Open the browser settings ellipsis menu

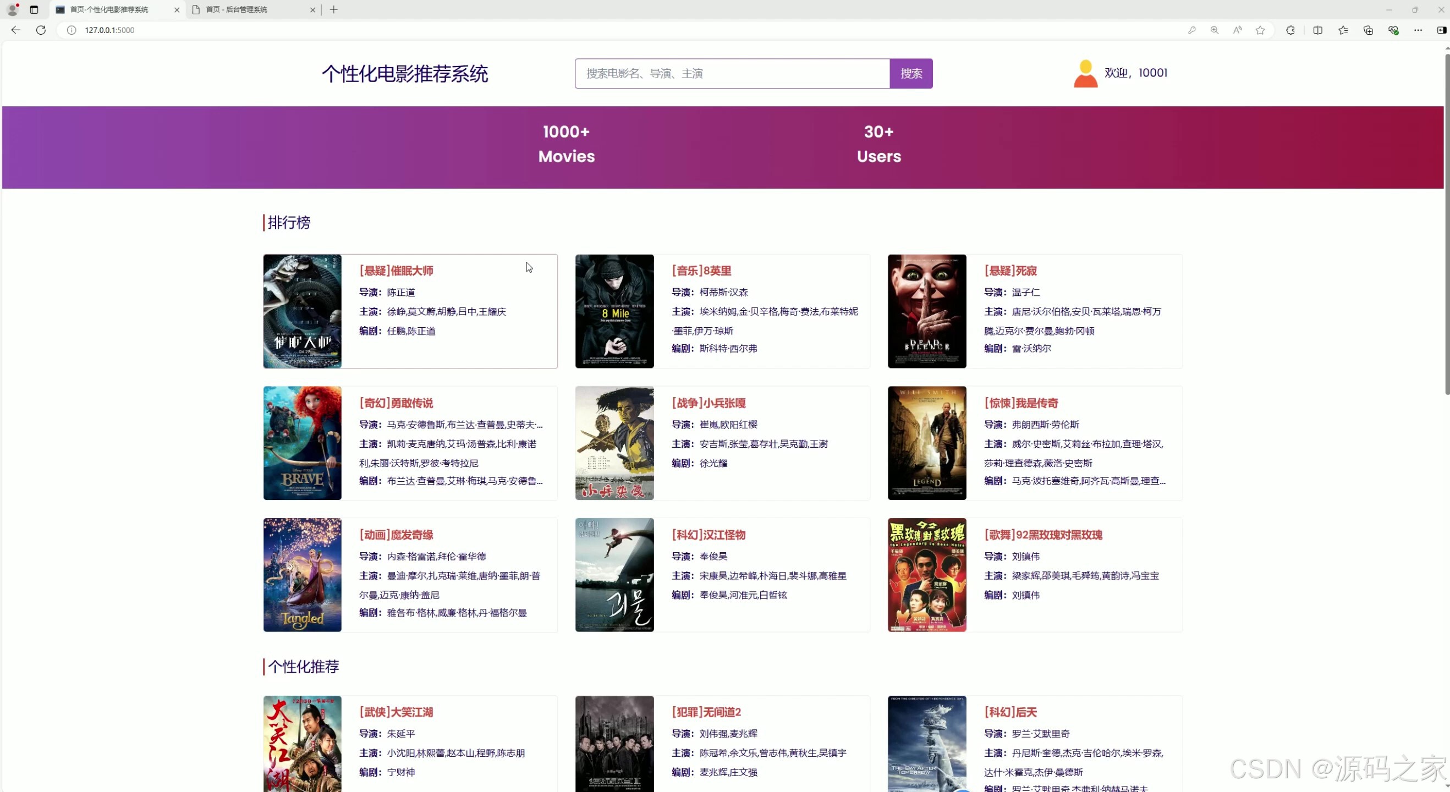[1418, 30]
